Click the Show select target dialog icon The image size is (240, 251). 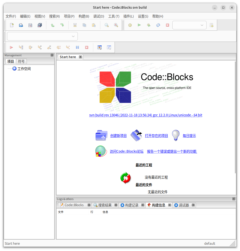[212, 25]
